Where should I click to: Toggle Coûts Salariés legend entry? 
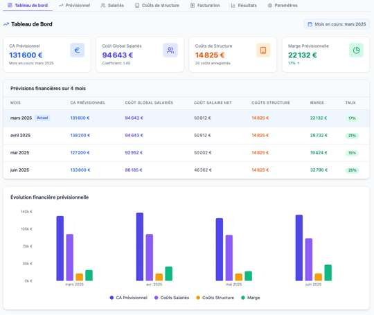pos(172,298)
